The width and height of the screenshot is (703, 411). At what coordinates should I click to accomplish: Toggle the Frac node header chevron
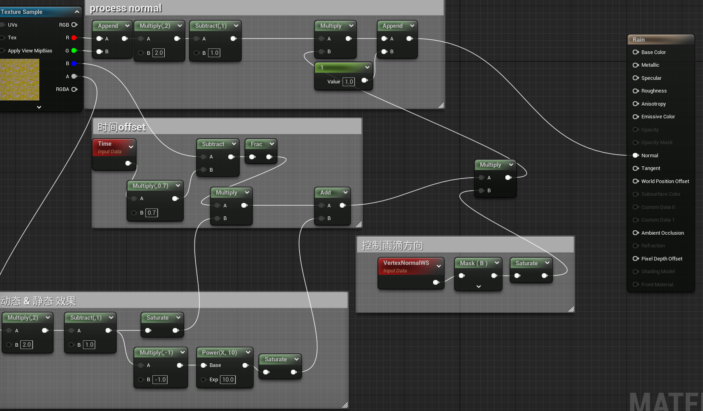[272, 144]
